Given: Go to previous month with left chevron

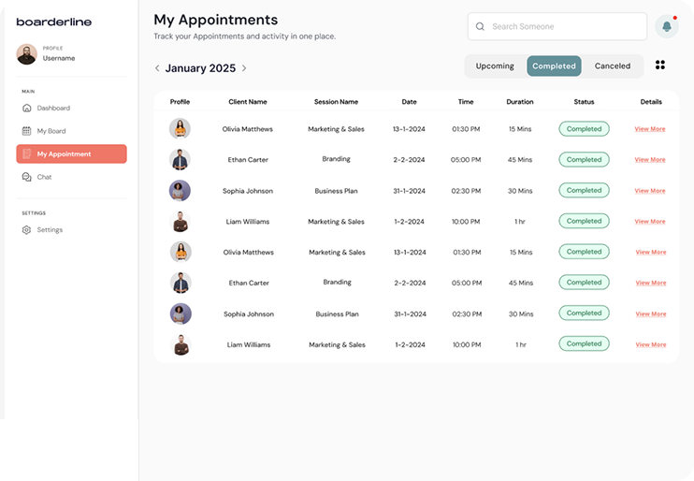Looking at the screenshot, I should click(157, 68).
